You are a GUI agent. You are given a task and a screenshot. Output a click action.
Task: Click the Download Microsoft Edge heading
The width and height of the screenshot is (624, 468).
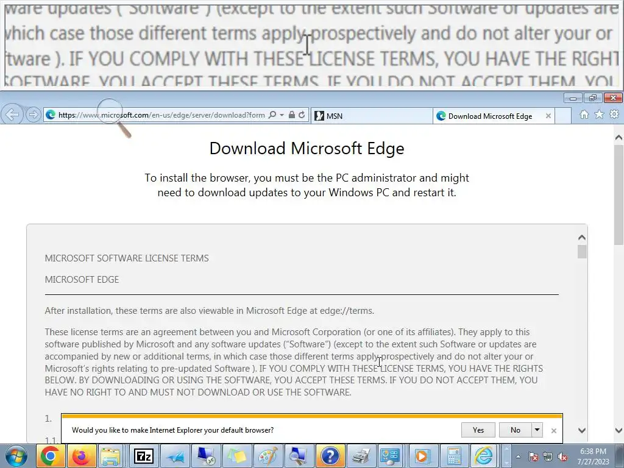307,148
